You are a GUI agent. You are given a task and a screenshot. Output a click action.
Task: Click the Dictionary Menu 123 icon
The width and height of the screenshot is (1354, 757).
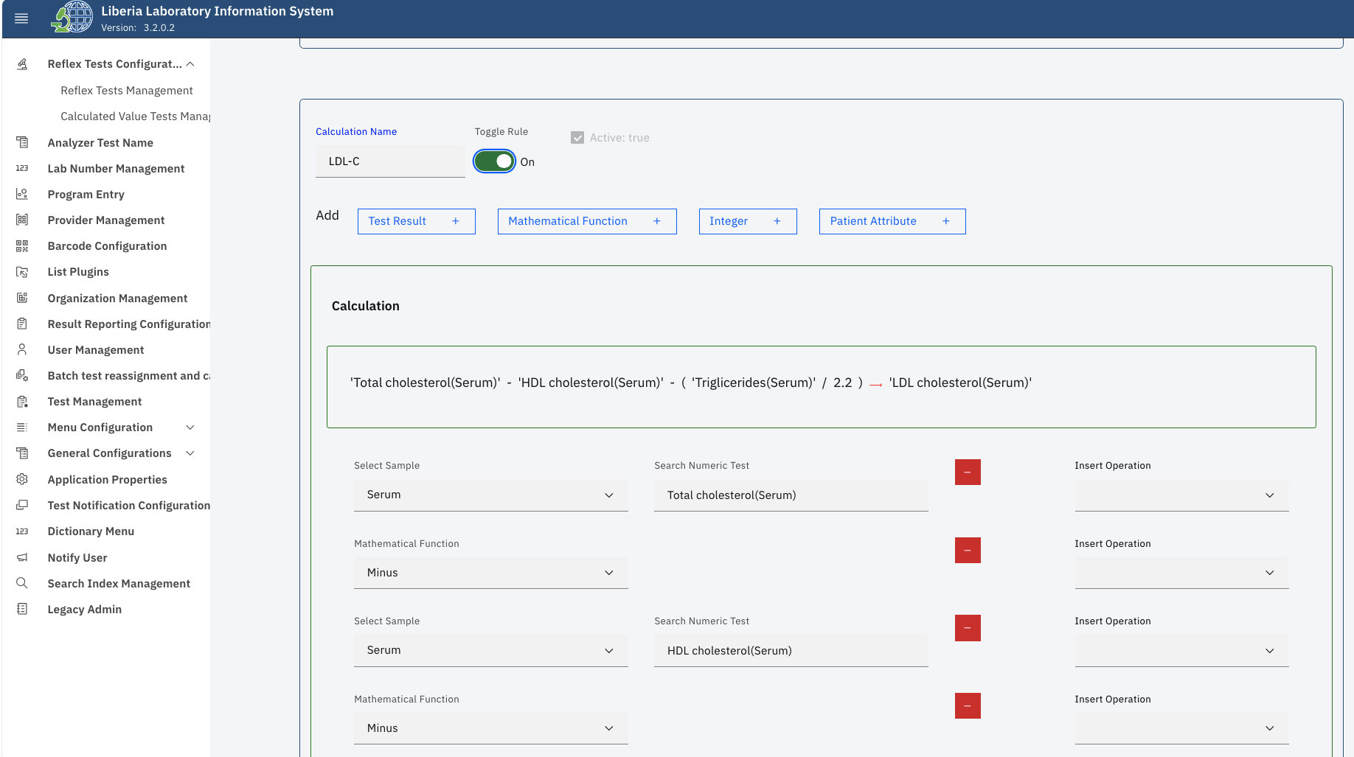coord(22,531)
